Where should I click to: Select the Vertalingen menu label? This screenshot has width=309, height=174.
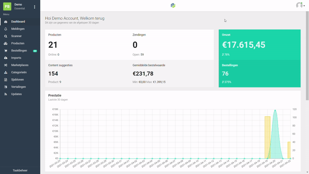click(19, 87)
